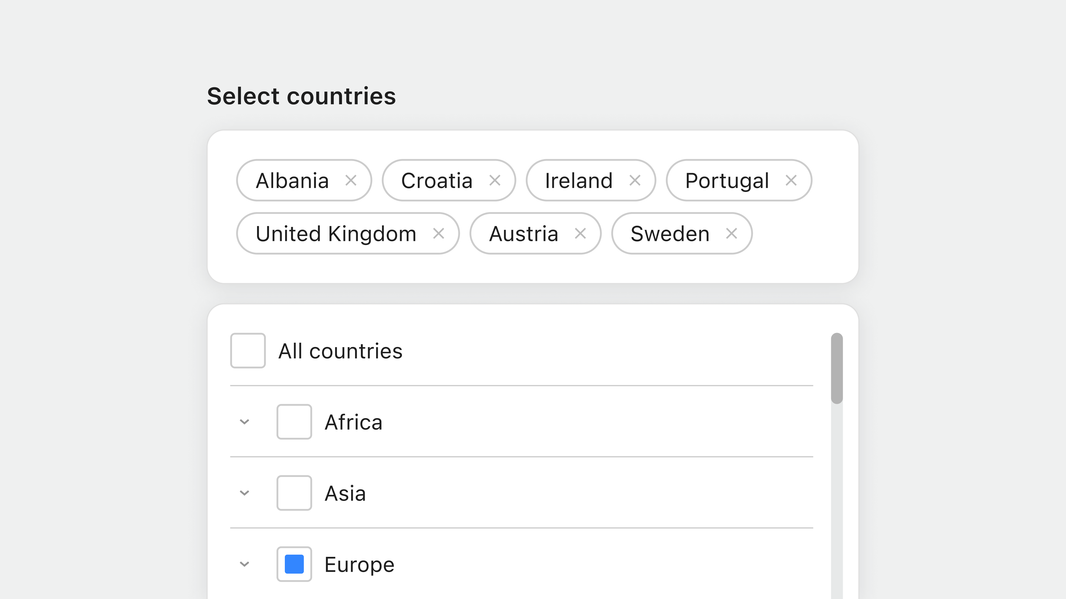Remove the Portugal tag

tap(792, 180)
